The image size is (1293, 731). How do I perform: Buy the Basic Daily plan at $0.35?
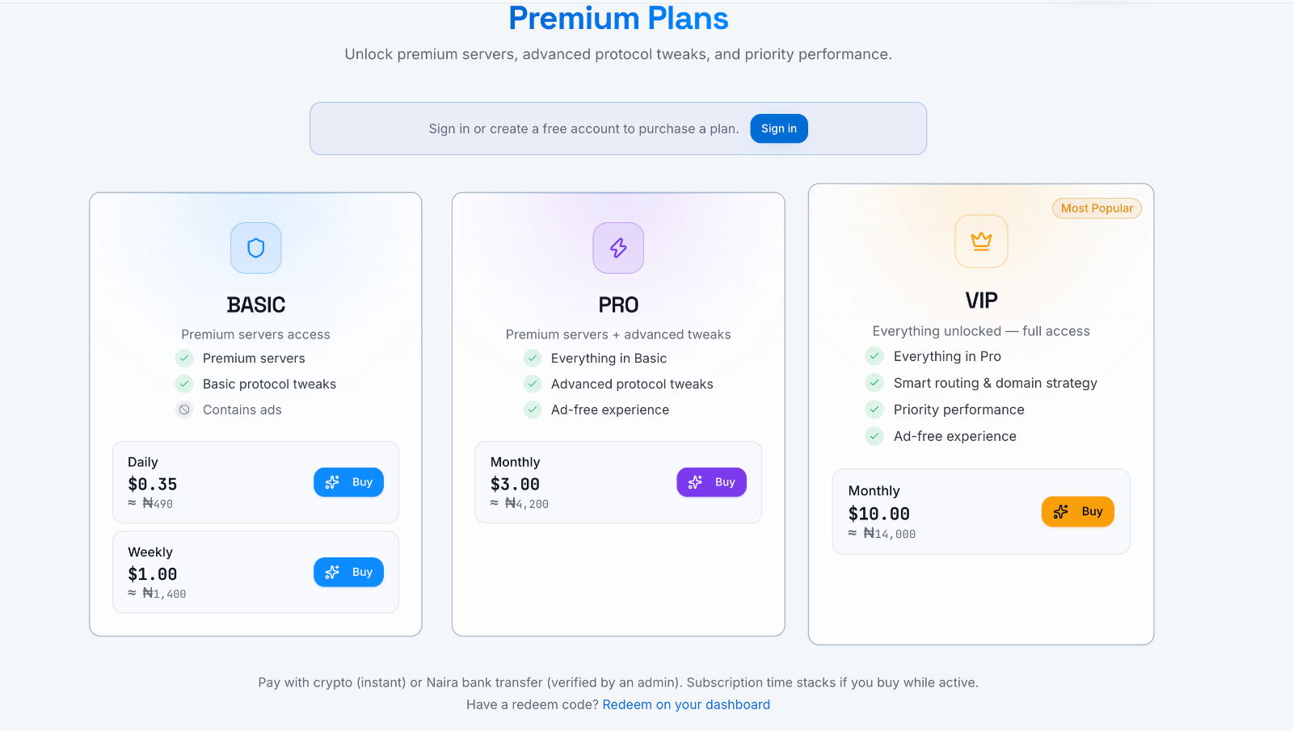click(348, 482)
